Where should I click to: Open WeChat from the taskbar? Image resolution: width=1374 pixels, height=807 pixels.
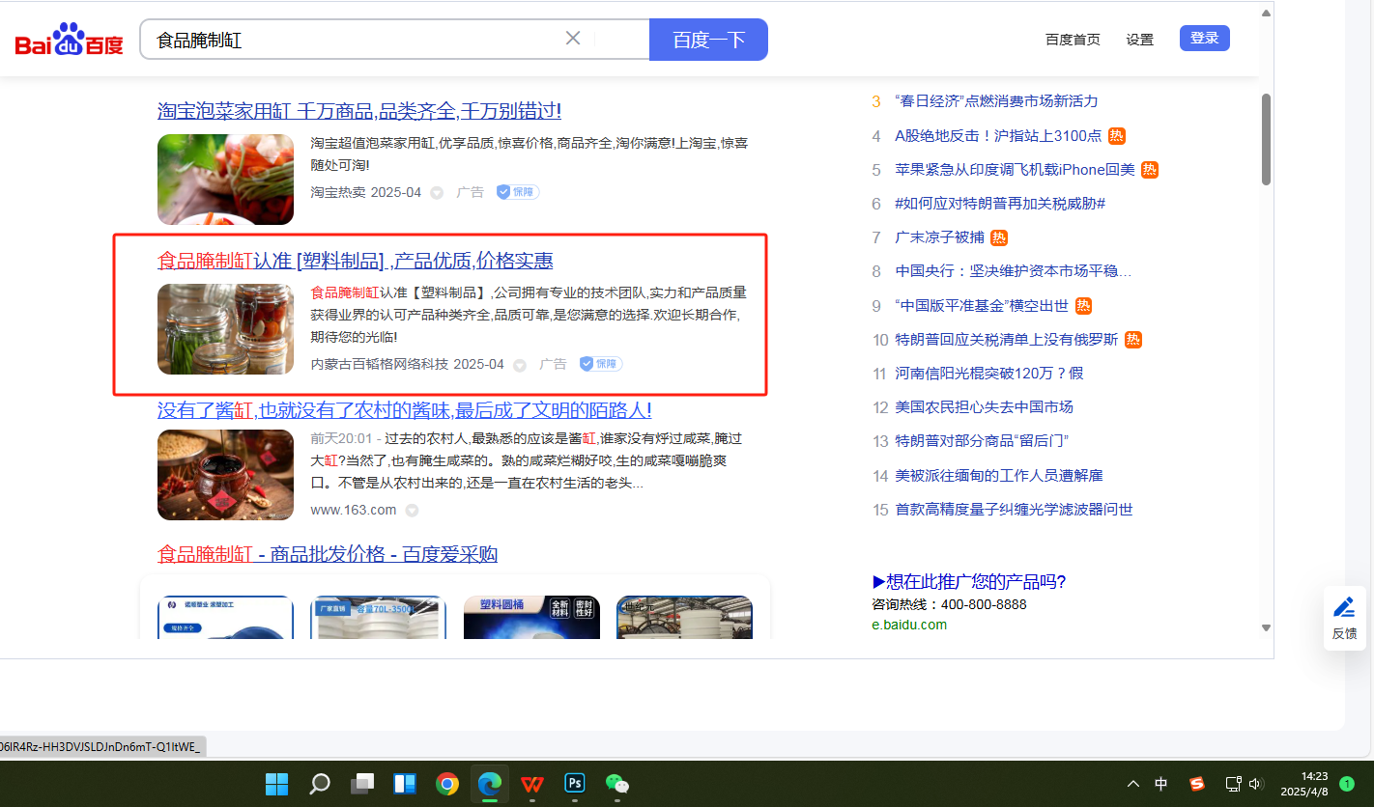point(616,783)
